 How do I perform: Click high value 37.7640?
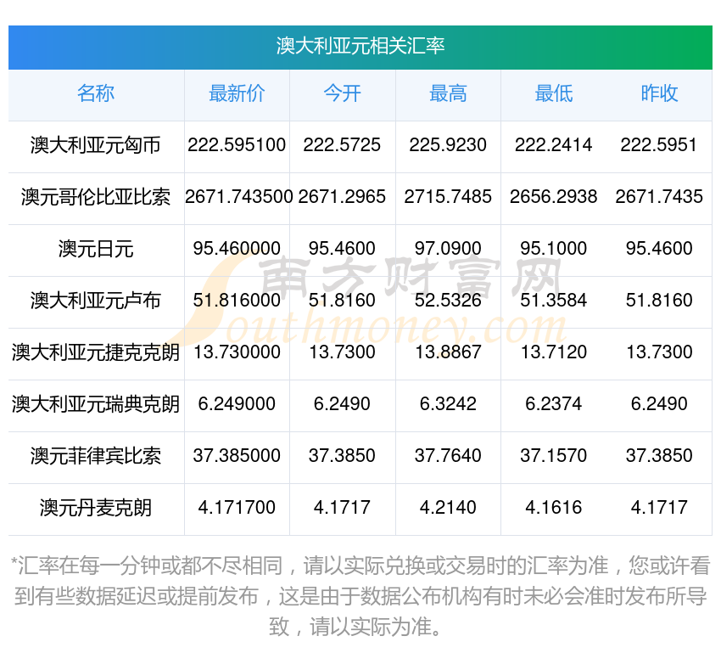click(448, 456)
